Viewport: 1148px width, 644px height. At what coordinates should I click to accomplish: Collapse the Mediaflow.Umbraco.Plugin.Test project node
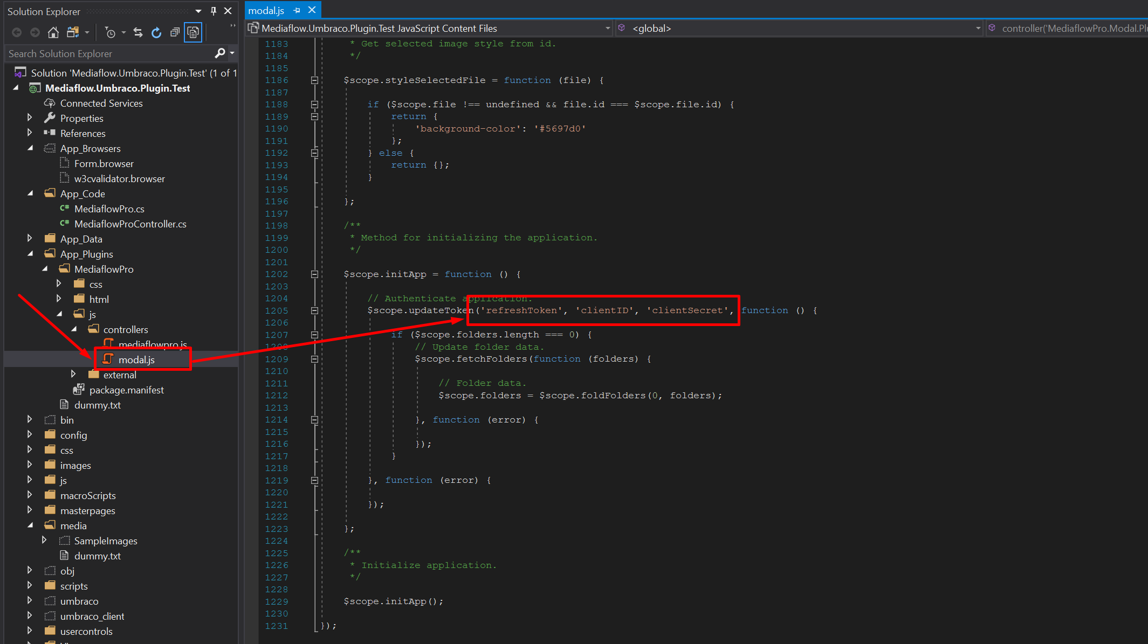point(16,87)
